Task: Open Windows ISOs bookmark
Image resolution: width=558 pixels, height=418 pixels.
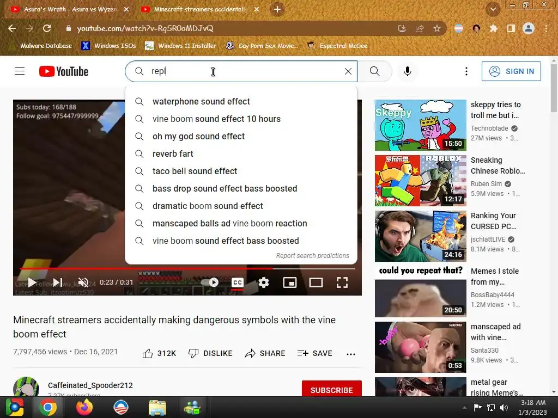Action: [109, 46]
